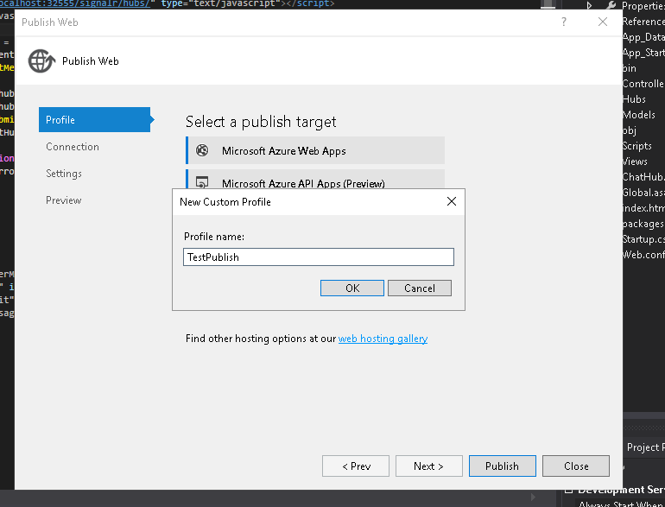Open the Settings step
The width and height of the screenshot is (665, 507).
pos(64,174)
